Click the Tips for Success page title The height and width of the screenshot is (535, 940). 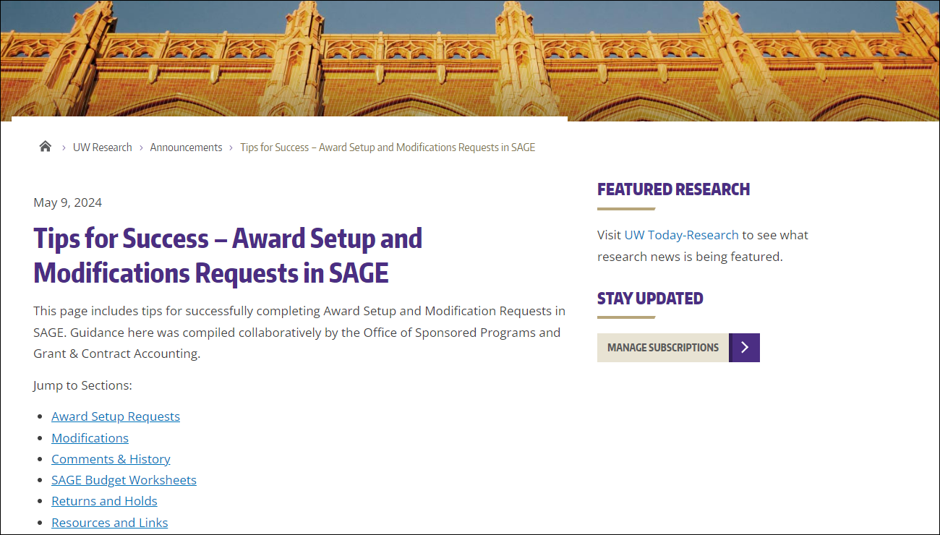click(x=228, y=255)
